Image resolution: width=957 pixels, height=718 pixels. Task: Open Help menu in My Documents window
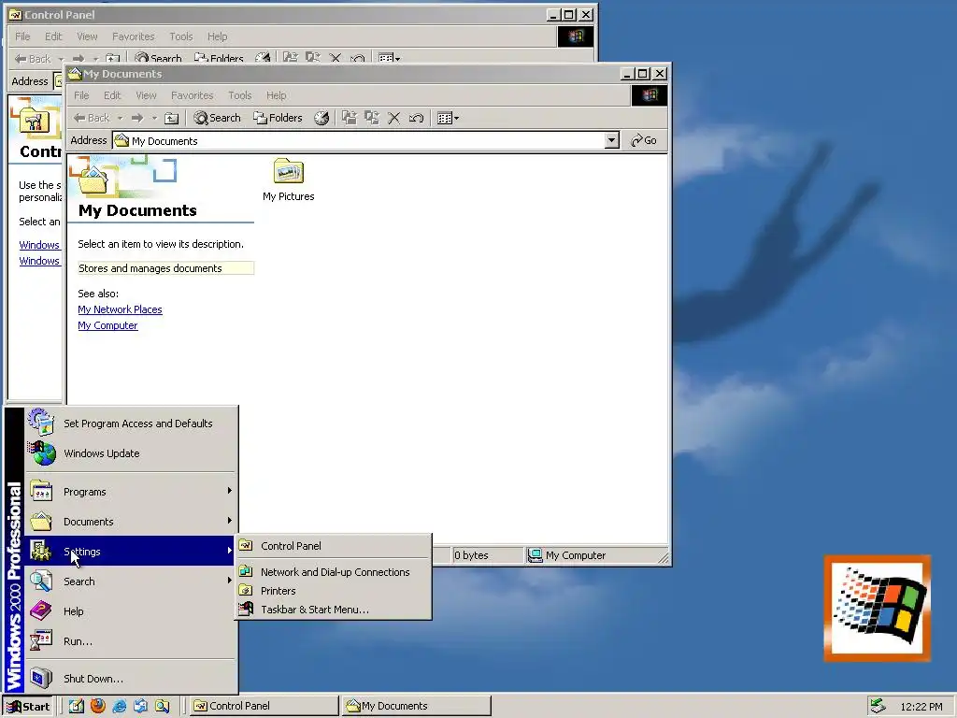tap(276, 95)
